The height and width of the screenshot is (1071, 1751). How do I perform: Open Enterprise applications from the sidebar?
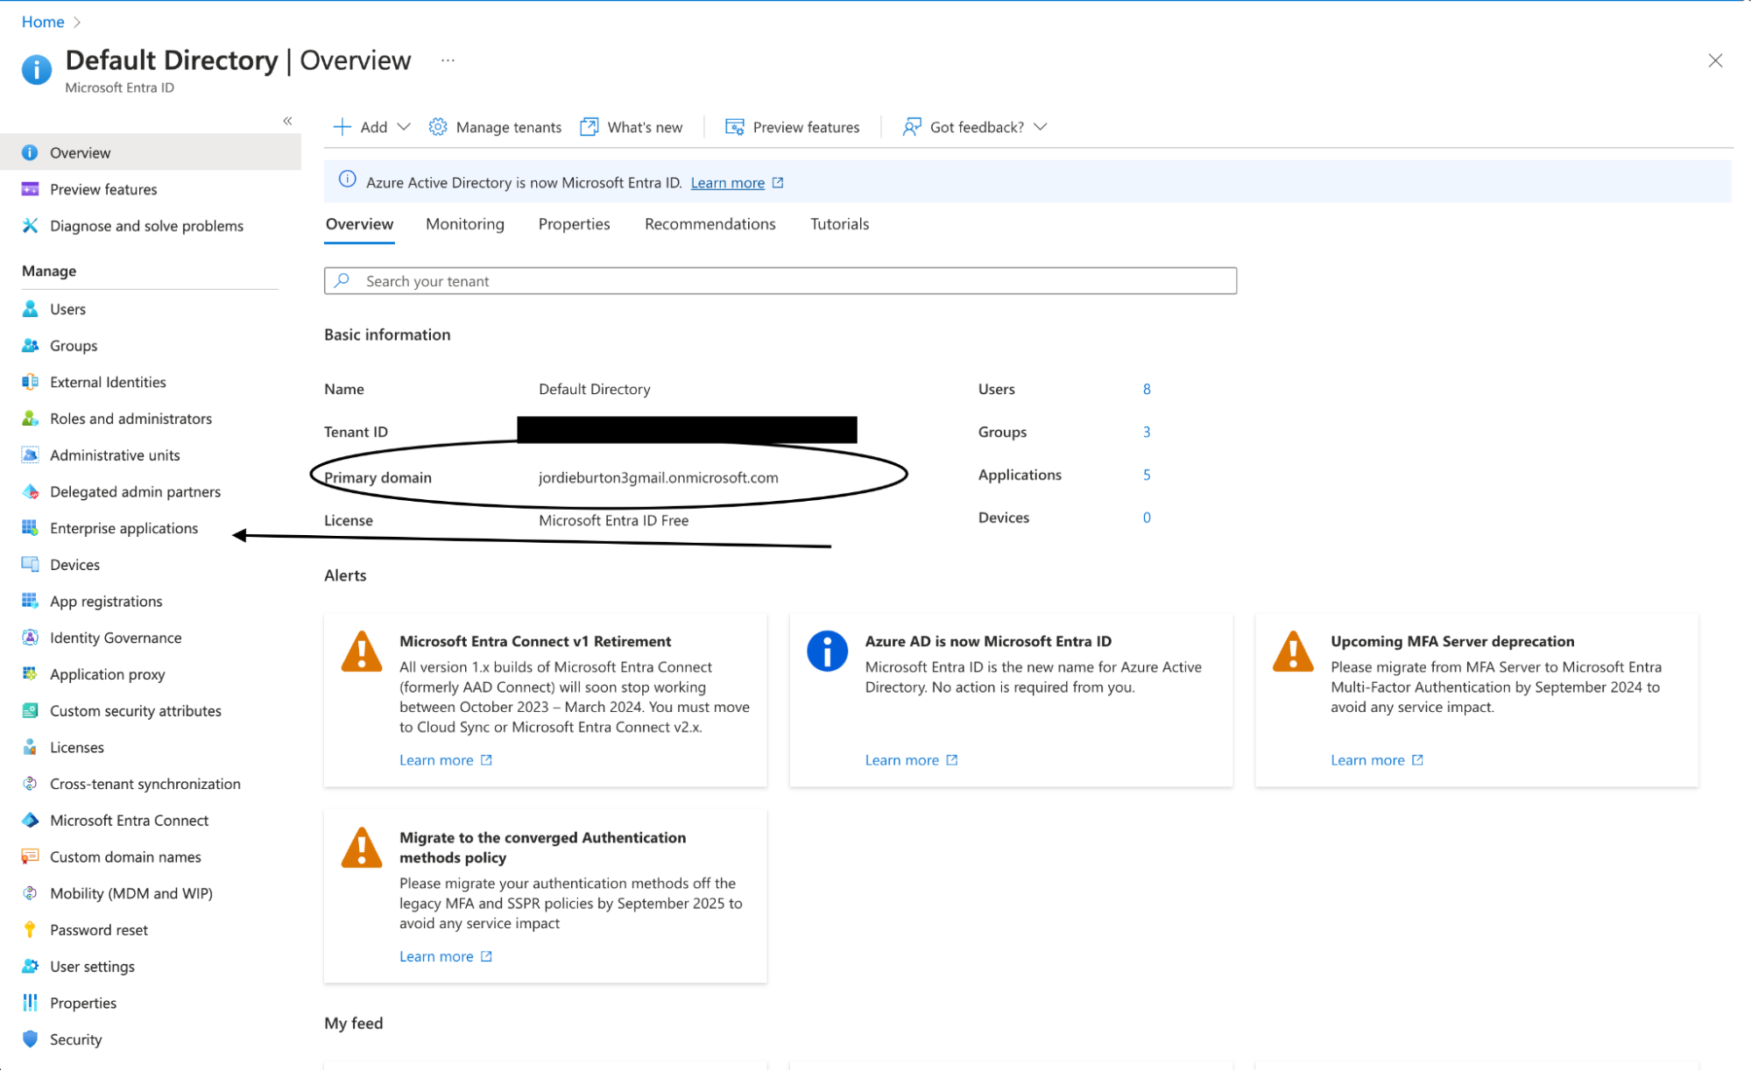[124, 528]
